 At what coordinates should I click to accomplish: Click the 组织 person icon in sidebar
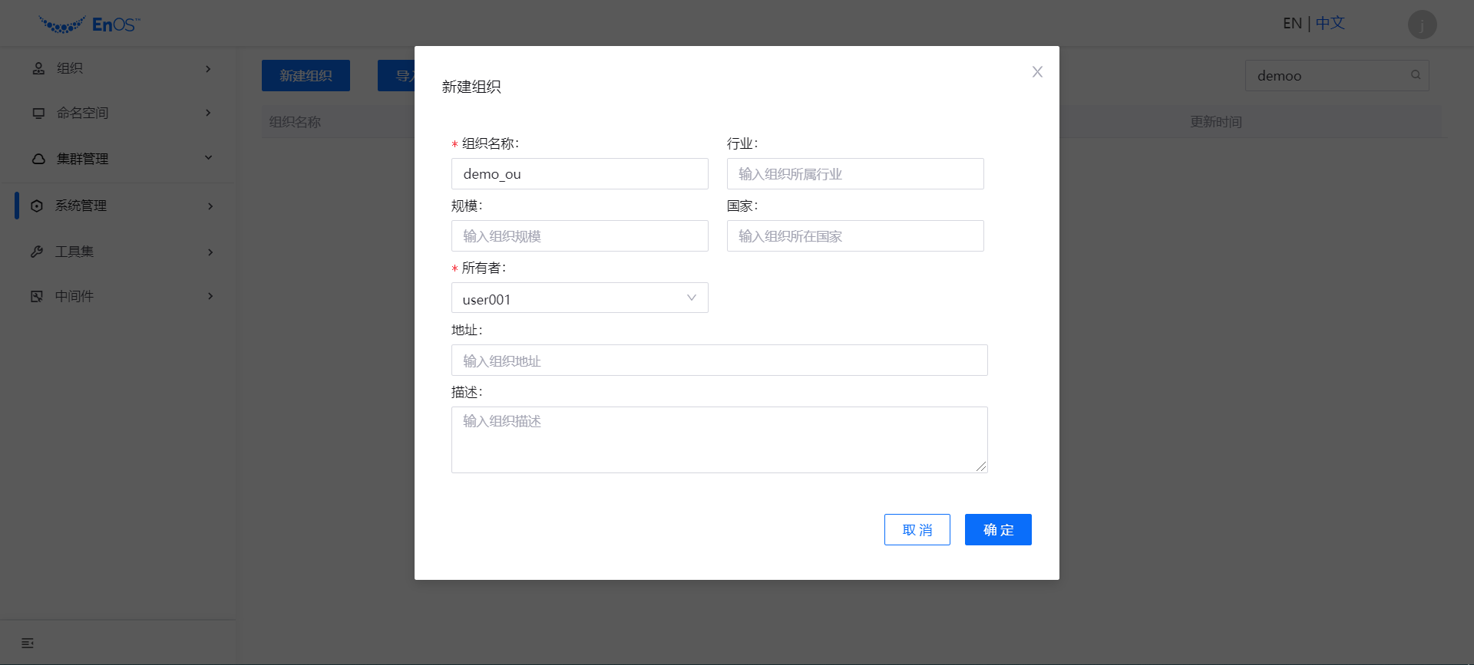(38, 69)
